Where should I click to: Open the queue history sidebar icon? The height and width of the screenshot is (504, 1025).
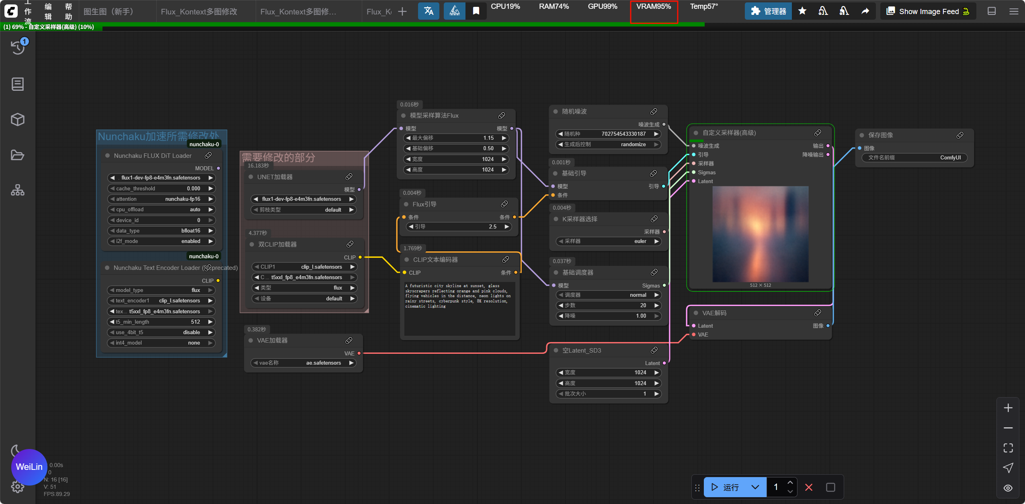tap(18, 47)
